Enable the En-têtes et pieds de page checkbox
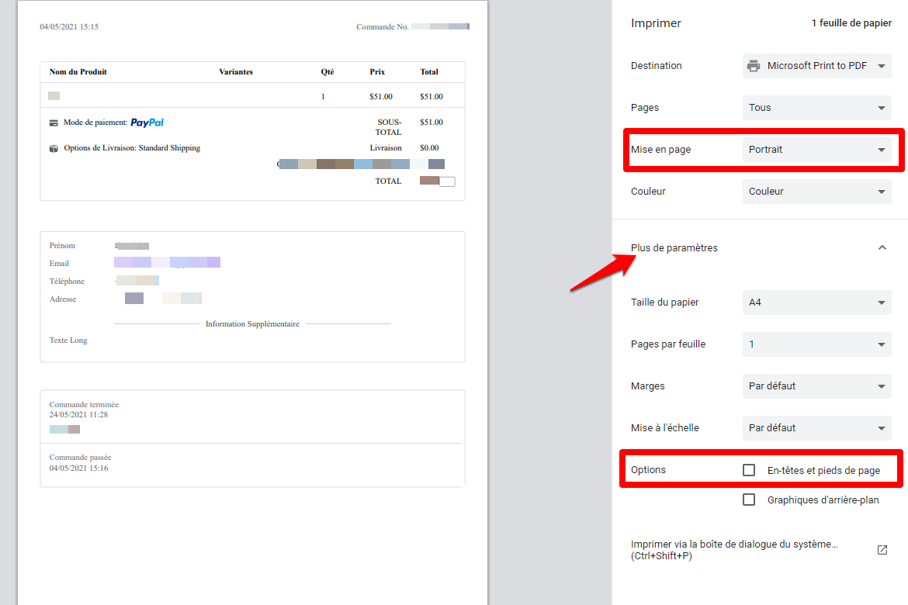This screenshot has width=908, height=605. [749, 470]
